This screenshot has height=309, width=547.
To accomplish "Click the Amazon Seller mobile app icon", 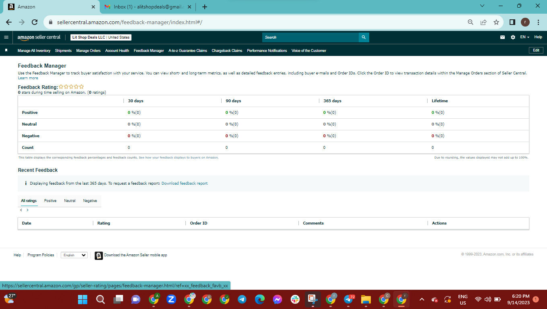I will pos(99,255).
